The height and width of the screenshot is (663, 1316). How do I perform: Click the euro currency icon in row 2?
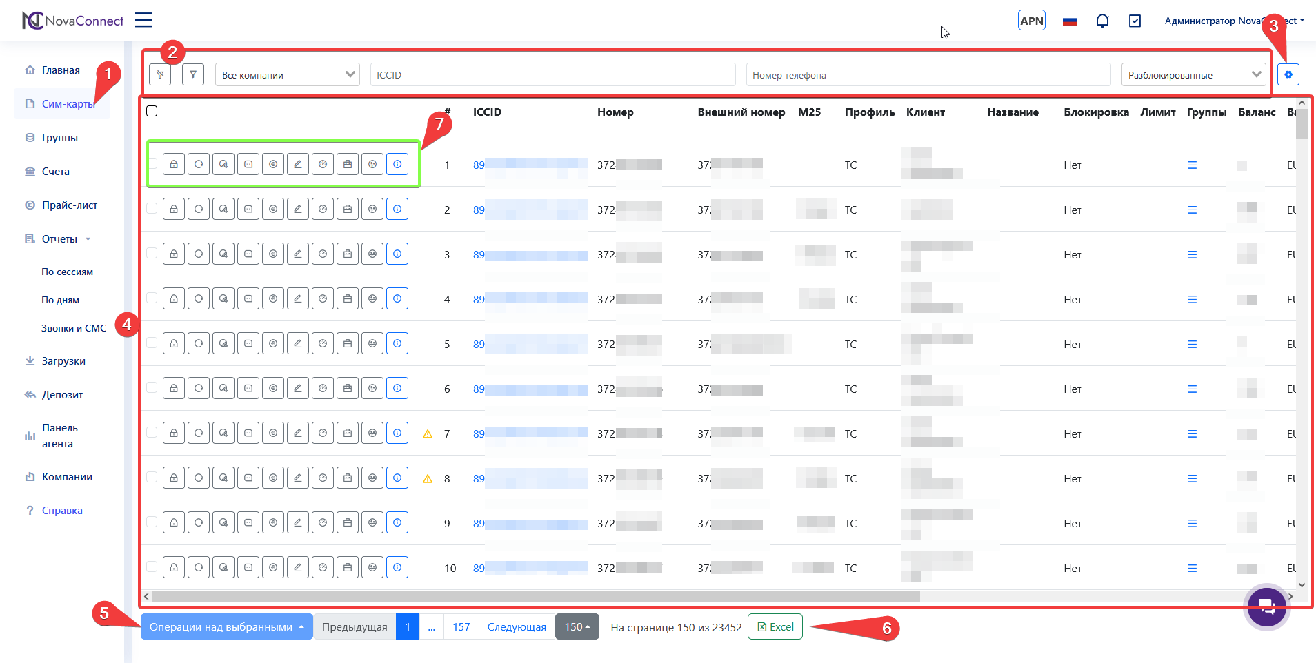tap(273, 209)
